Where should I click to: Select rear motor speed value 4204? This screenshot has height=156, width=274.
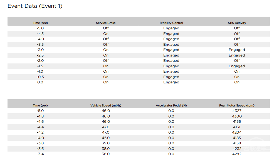point(237,132)
